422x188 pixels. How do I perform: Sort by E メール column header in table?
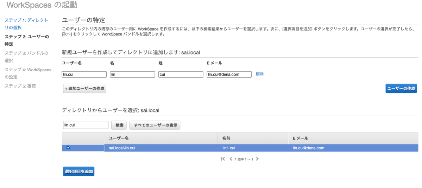353,138
